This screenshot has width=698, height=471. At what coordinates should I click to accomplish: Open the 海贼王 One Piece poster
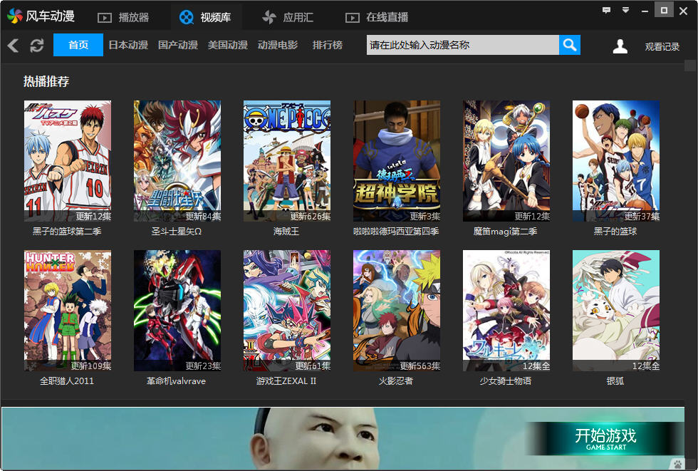(287, 161)
